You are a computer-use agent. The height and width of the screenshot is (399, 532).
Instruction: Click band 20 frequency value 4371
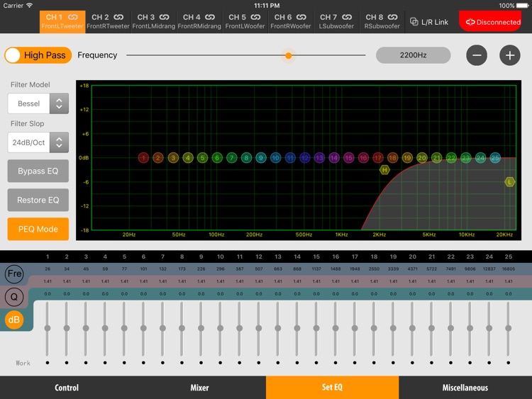[412, 269]
